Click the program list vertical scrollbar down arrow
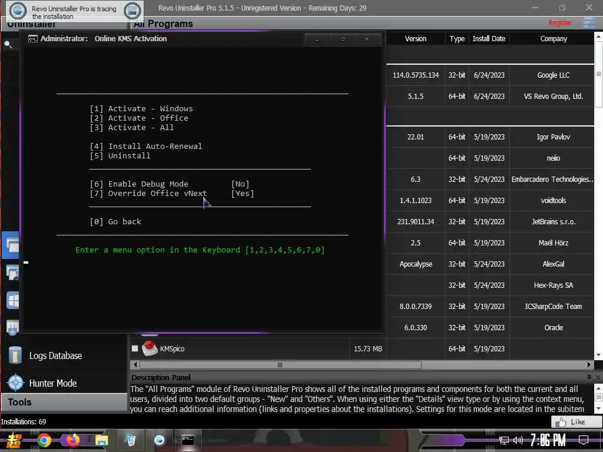The image size is (603, 452). tap(598, 355)
